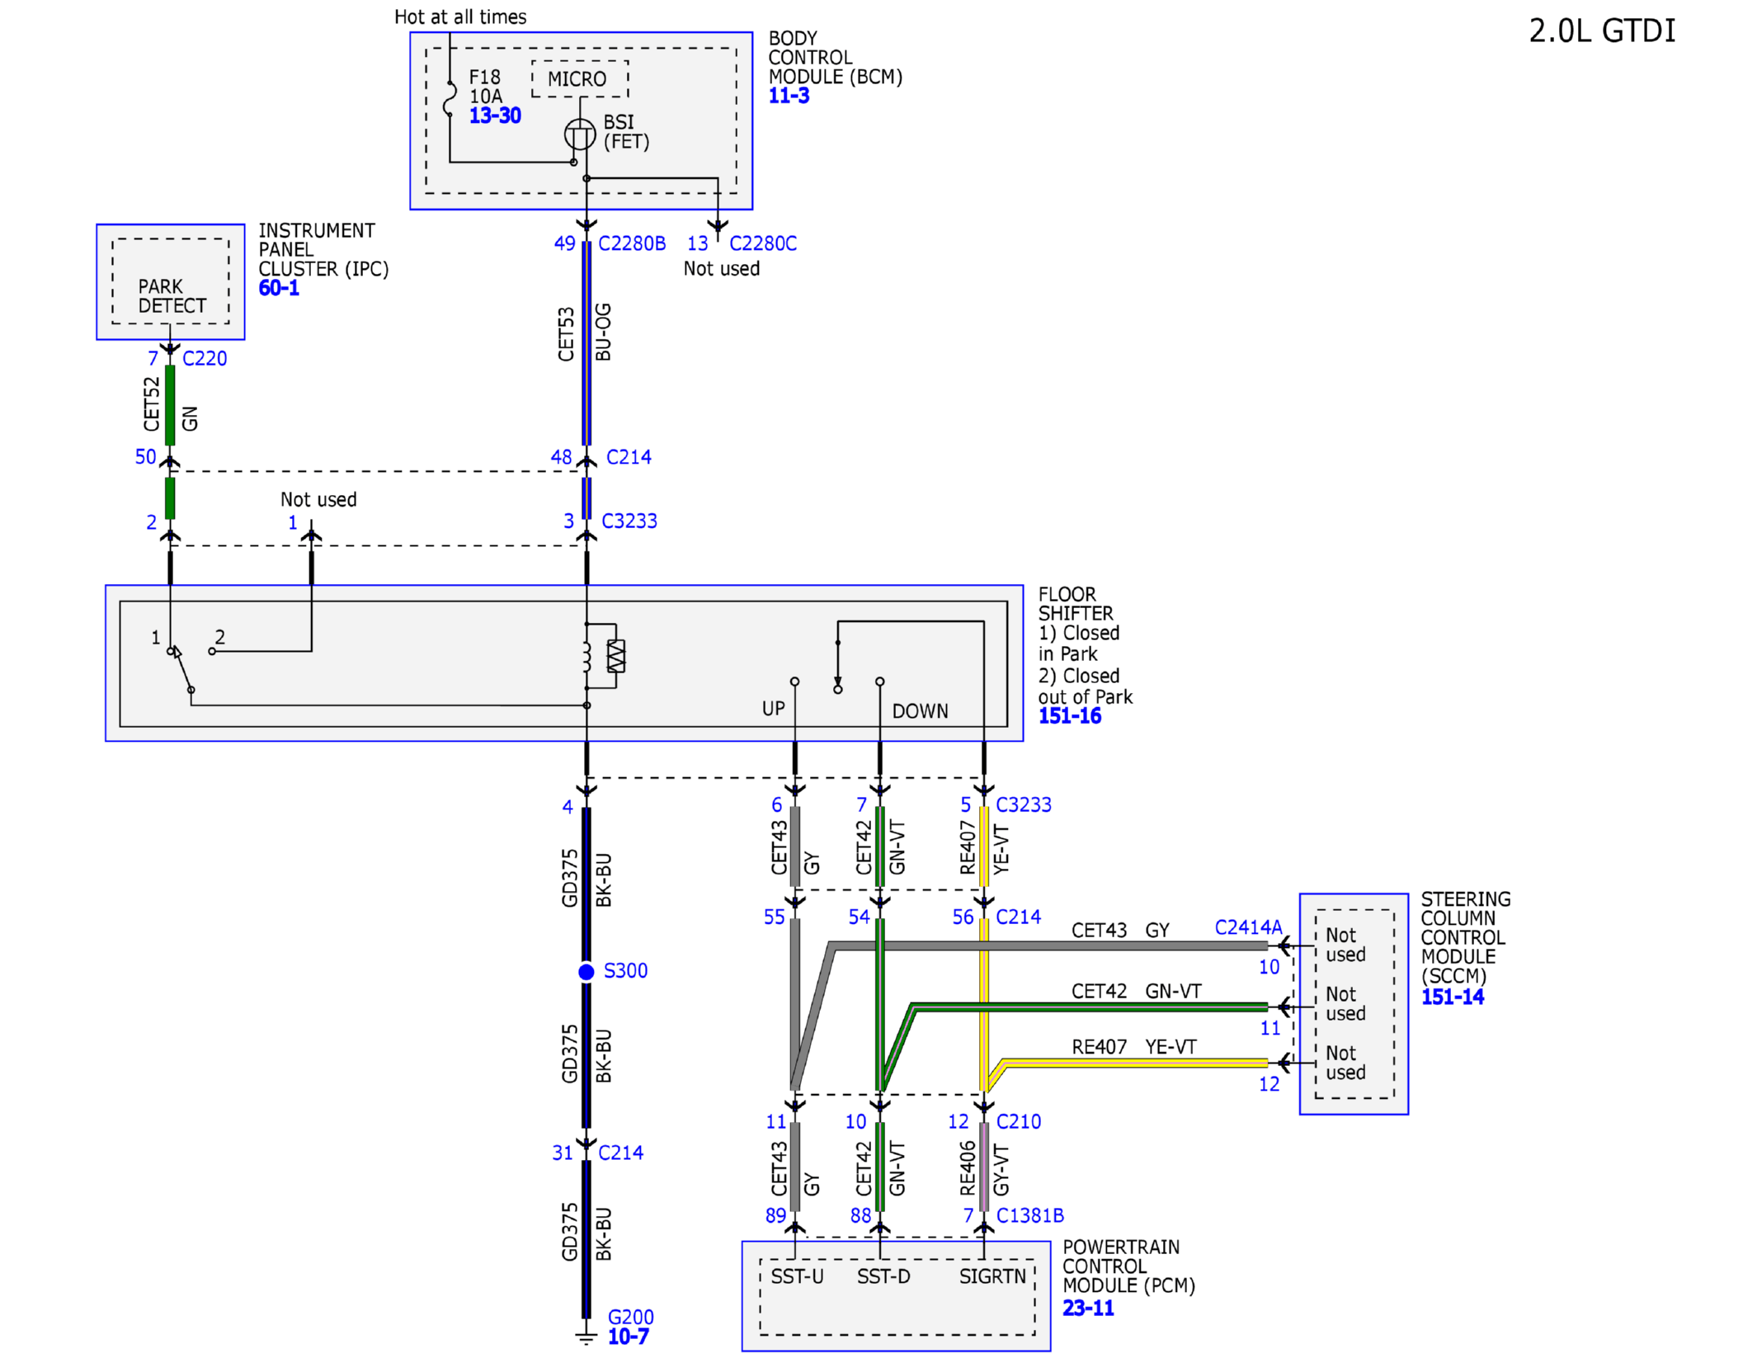
Task: Click the PARK DETECT box
Action: pyautogui.click(x=170, y=281)
